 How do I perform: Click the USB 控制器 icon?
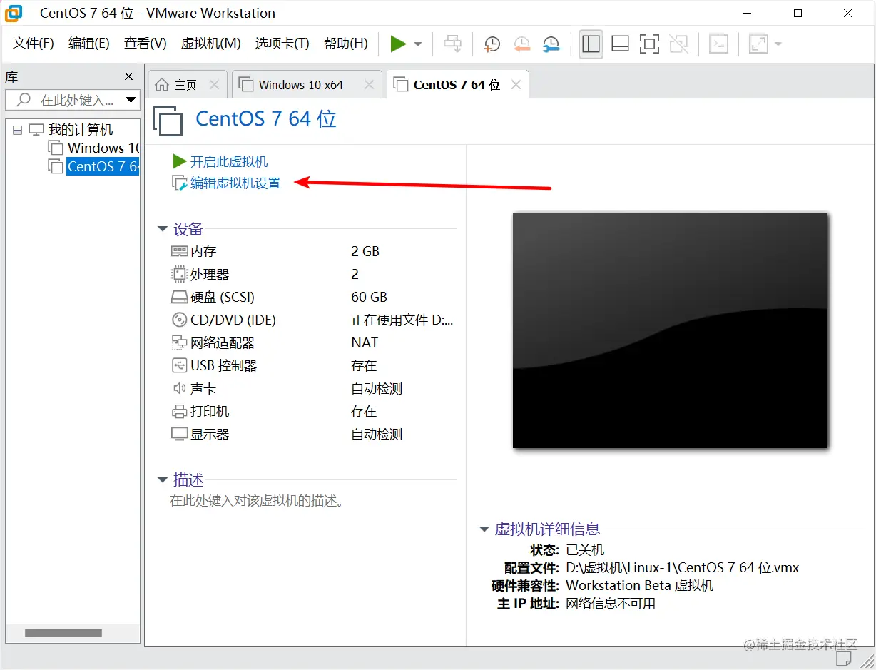[x=179, y=365]
